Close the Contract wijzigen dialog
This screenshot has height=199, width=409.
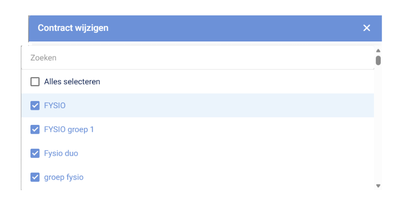tap(366, 28)
